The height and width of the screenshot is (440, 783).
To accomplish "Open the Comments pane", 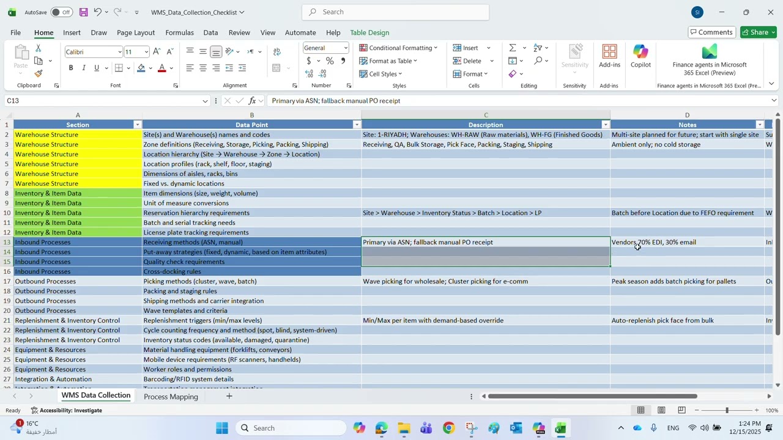I will [711, 32].
